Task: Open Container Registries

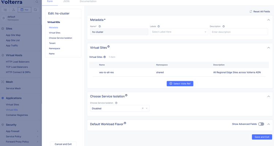Action: click(17, 115)
